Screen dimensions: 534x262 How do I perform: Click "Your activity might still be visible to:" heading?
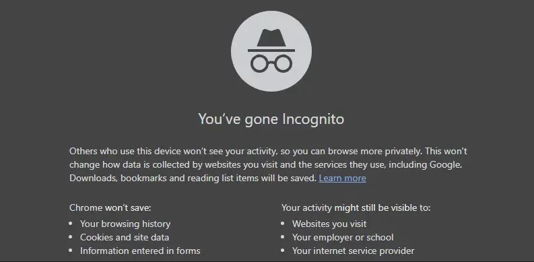[356, 207]
